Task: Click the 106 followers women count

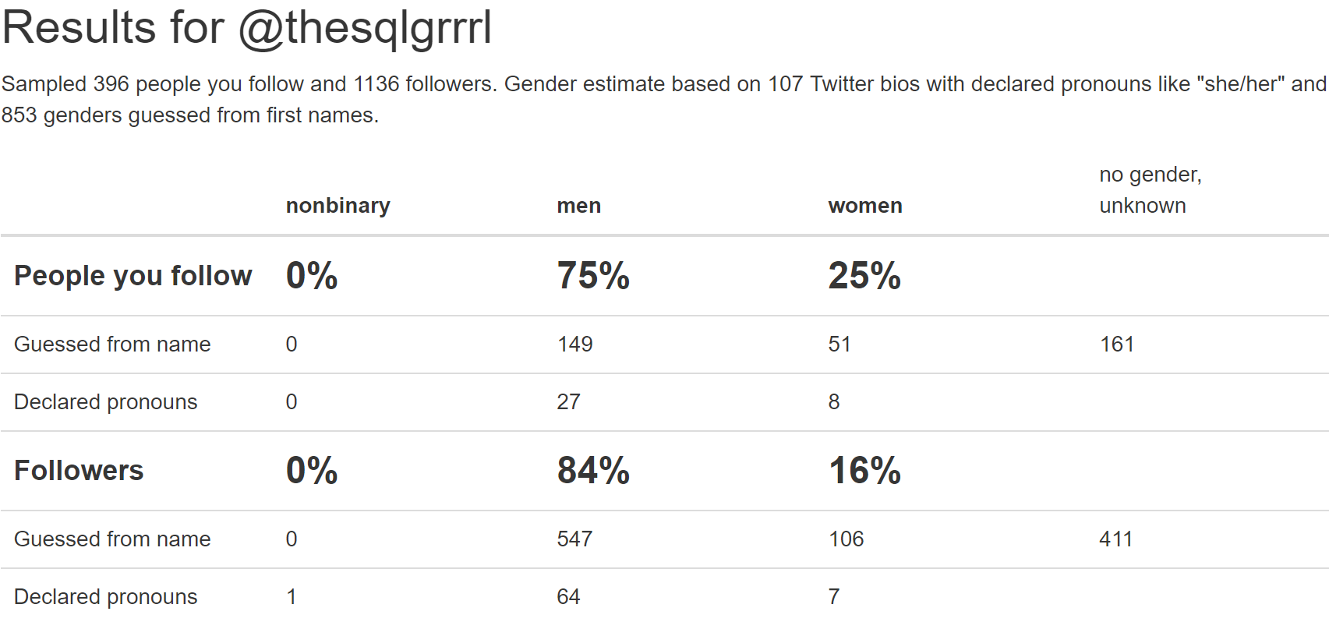Action: point(846,539)
